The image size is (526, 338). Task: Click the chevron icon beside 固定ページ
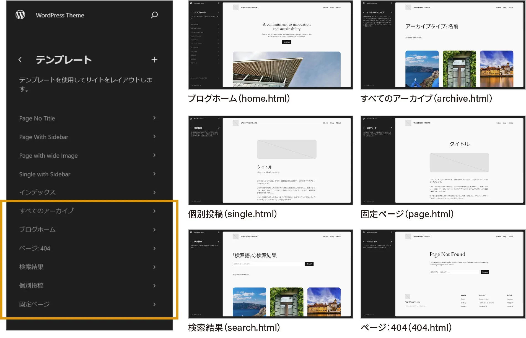[154, 304]
